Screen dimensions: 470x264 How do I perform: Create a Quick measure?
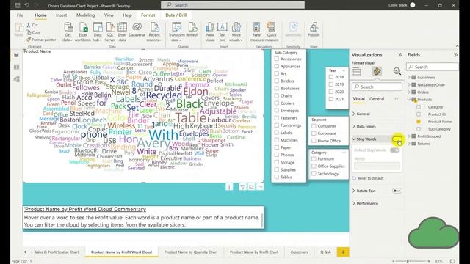[272, 32]
